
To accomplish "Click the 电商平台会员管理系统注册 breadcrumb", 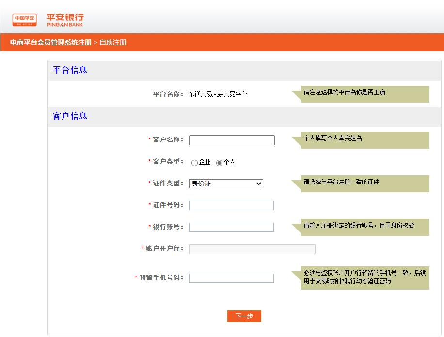I will 50,42.
